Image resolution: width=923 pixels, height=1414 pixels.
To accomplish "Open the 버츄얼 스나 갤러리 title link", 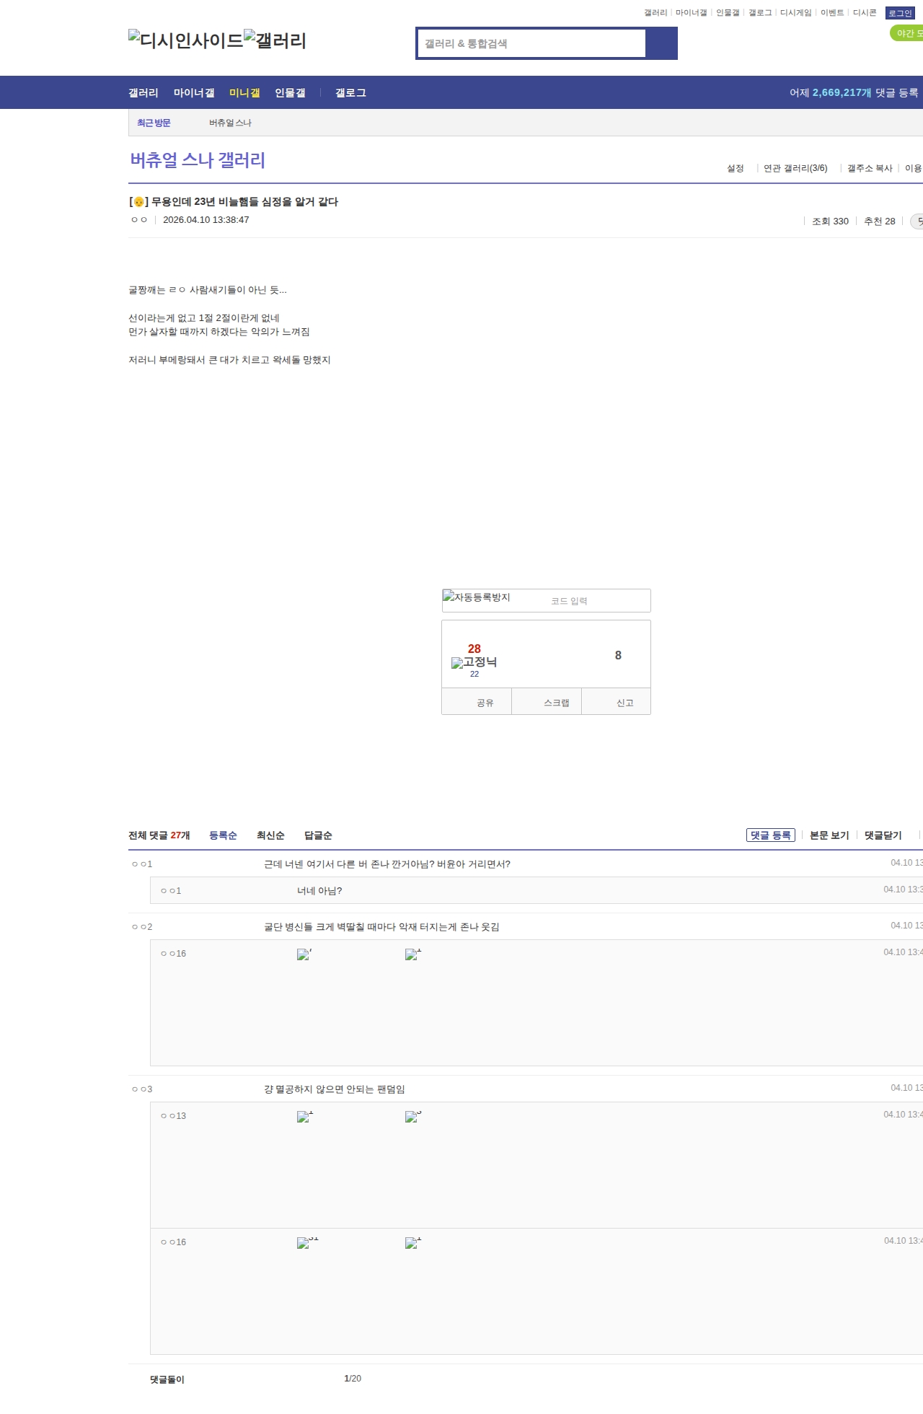I will pyautogui.click(x=198, y=160).
